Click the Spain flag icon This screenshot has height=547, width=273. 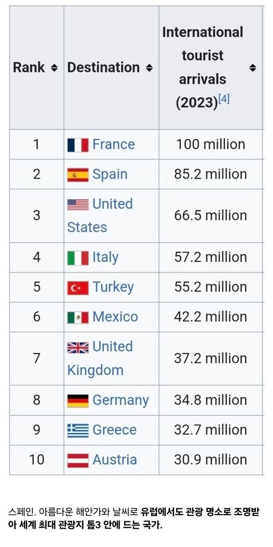[x=78, y=175]
